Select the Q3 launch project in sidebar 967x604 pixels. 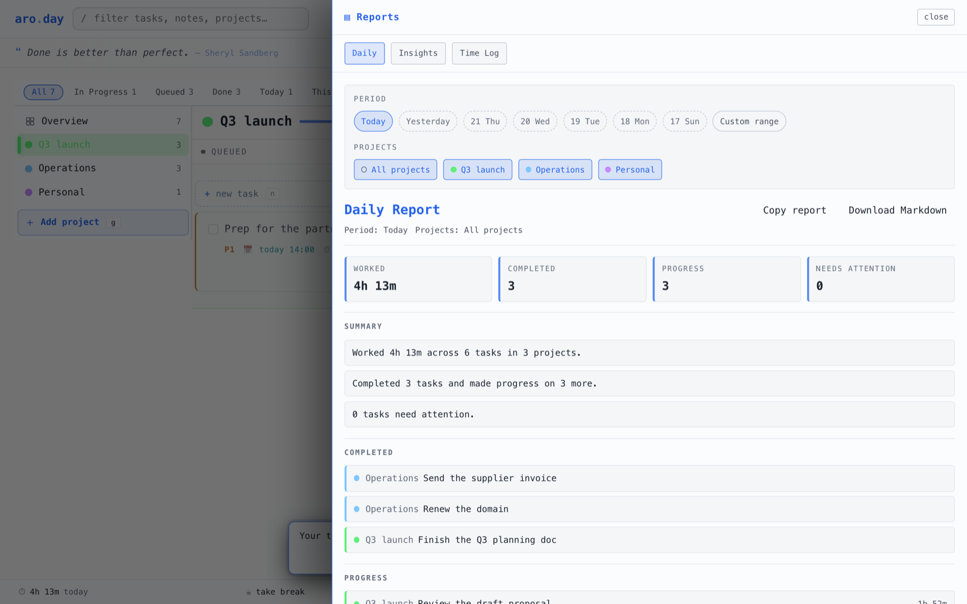[x=103, y=144]
